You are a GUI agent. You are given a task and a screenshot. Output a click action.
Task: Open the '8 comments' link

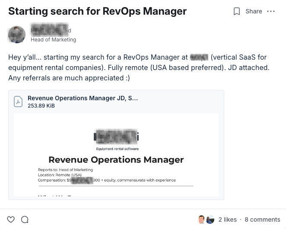tap(262, 219)
